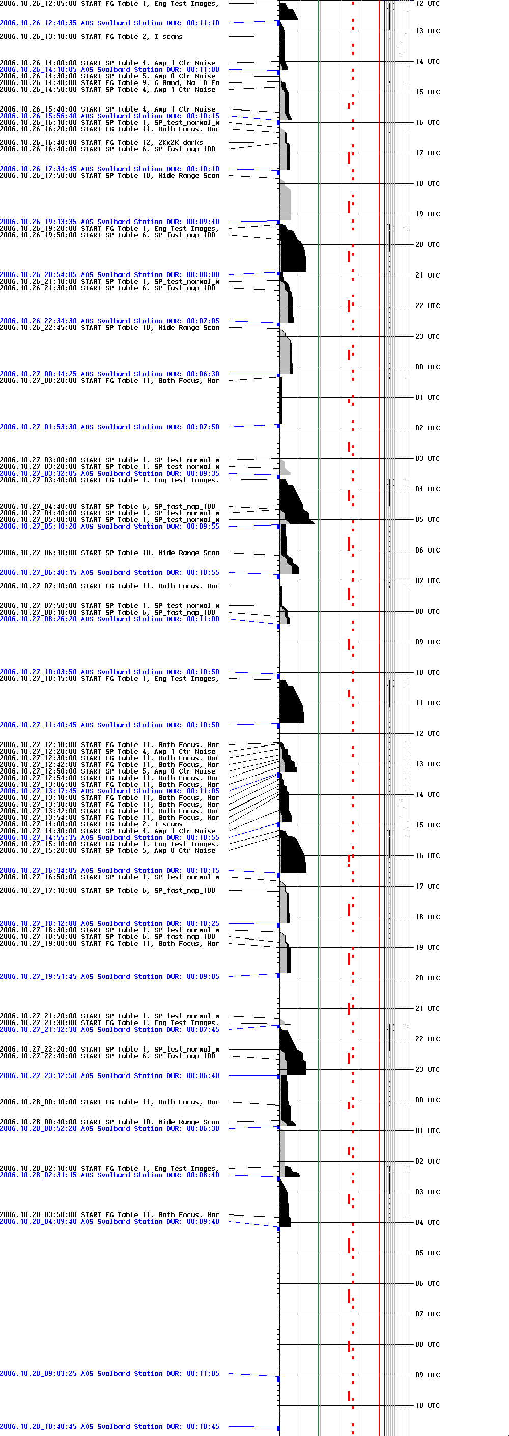
Task: Click the 2006.10.26_12:40:35 AOS Svalbard Station entry
Action: coord(109,23)
